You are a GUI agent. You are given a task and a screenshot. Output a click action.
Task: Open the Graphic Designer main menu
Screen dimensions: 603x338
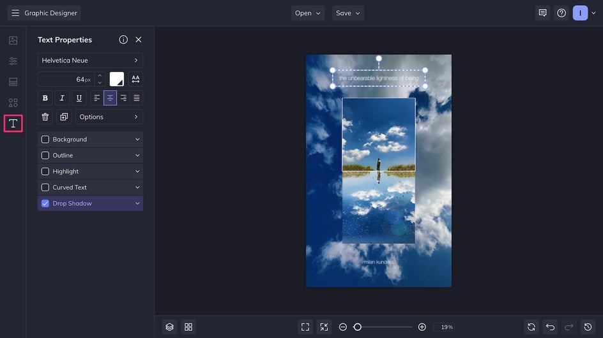click(x=44, y=13)
